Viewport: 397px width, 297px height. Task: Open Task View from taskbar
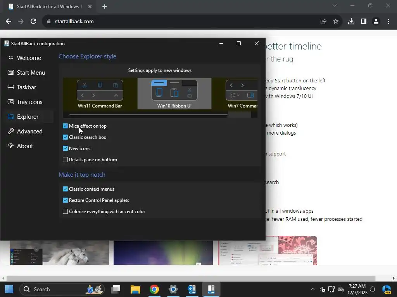click(116, 289)
